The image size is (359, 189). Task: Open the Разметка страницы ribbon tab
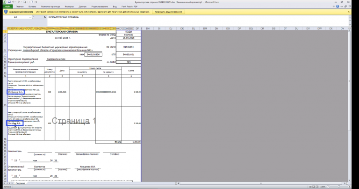(x=50, y=7)
